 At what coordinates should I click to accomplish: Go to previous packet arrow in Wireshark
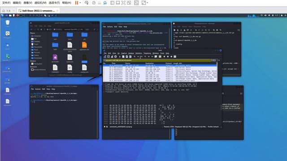tap(138, 57)
